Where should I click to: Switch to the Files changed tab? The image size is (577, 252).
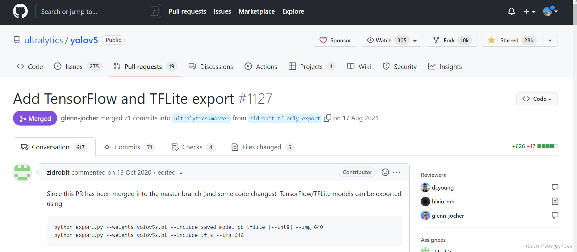(262, 147)
